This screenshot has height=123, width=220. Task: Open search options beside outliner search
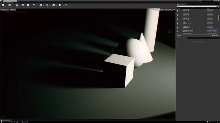219,6
